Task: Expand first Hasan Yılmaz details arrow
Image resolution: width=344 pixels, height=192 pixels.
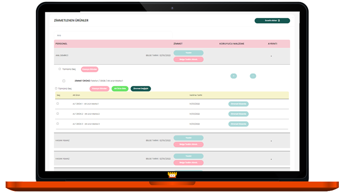Action: tap(271, 141)
